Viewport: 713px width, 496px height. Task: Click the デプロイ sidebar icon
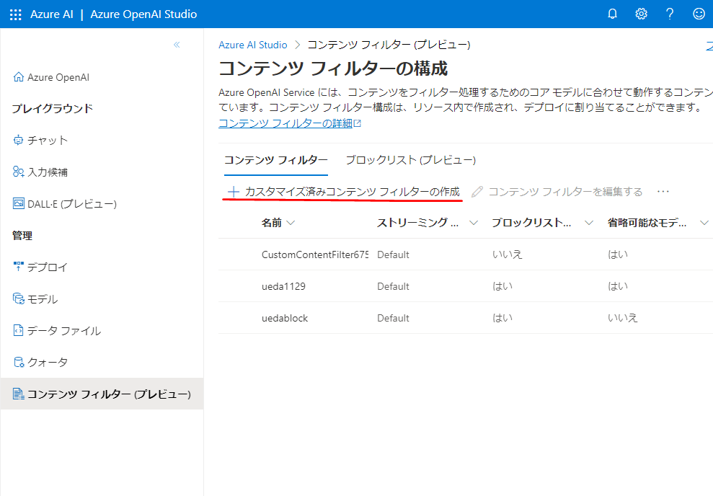(18, 267)
